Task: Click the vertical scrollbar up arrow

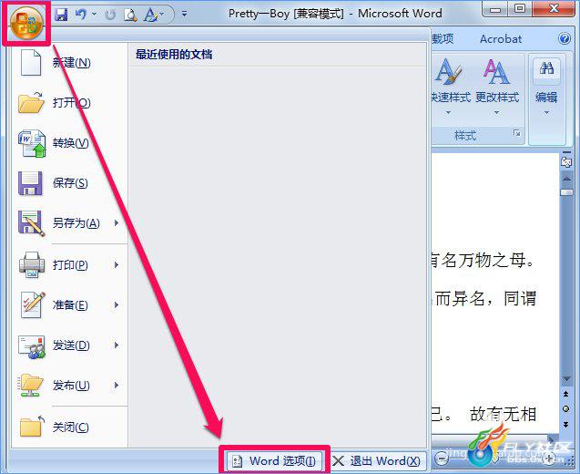Action: coord(566,179)
